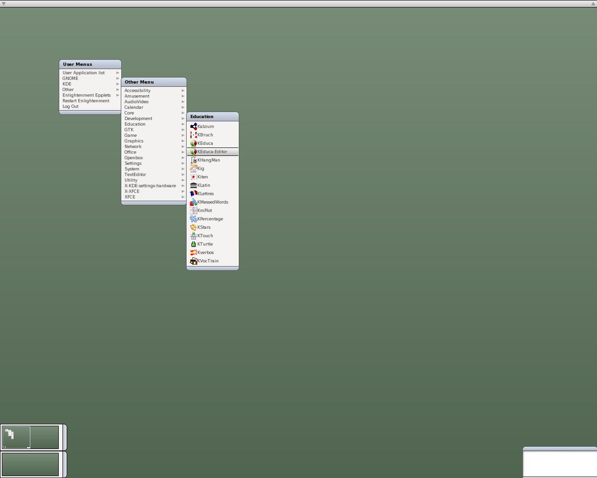Click the down triangle at top-left corner

(3, 4)
